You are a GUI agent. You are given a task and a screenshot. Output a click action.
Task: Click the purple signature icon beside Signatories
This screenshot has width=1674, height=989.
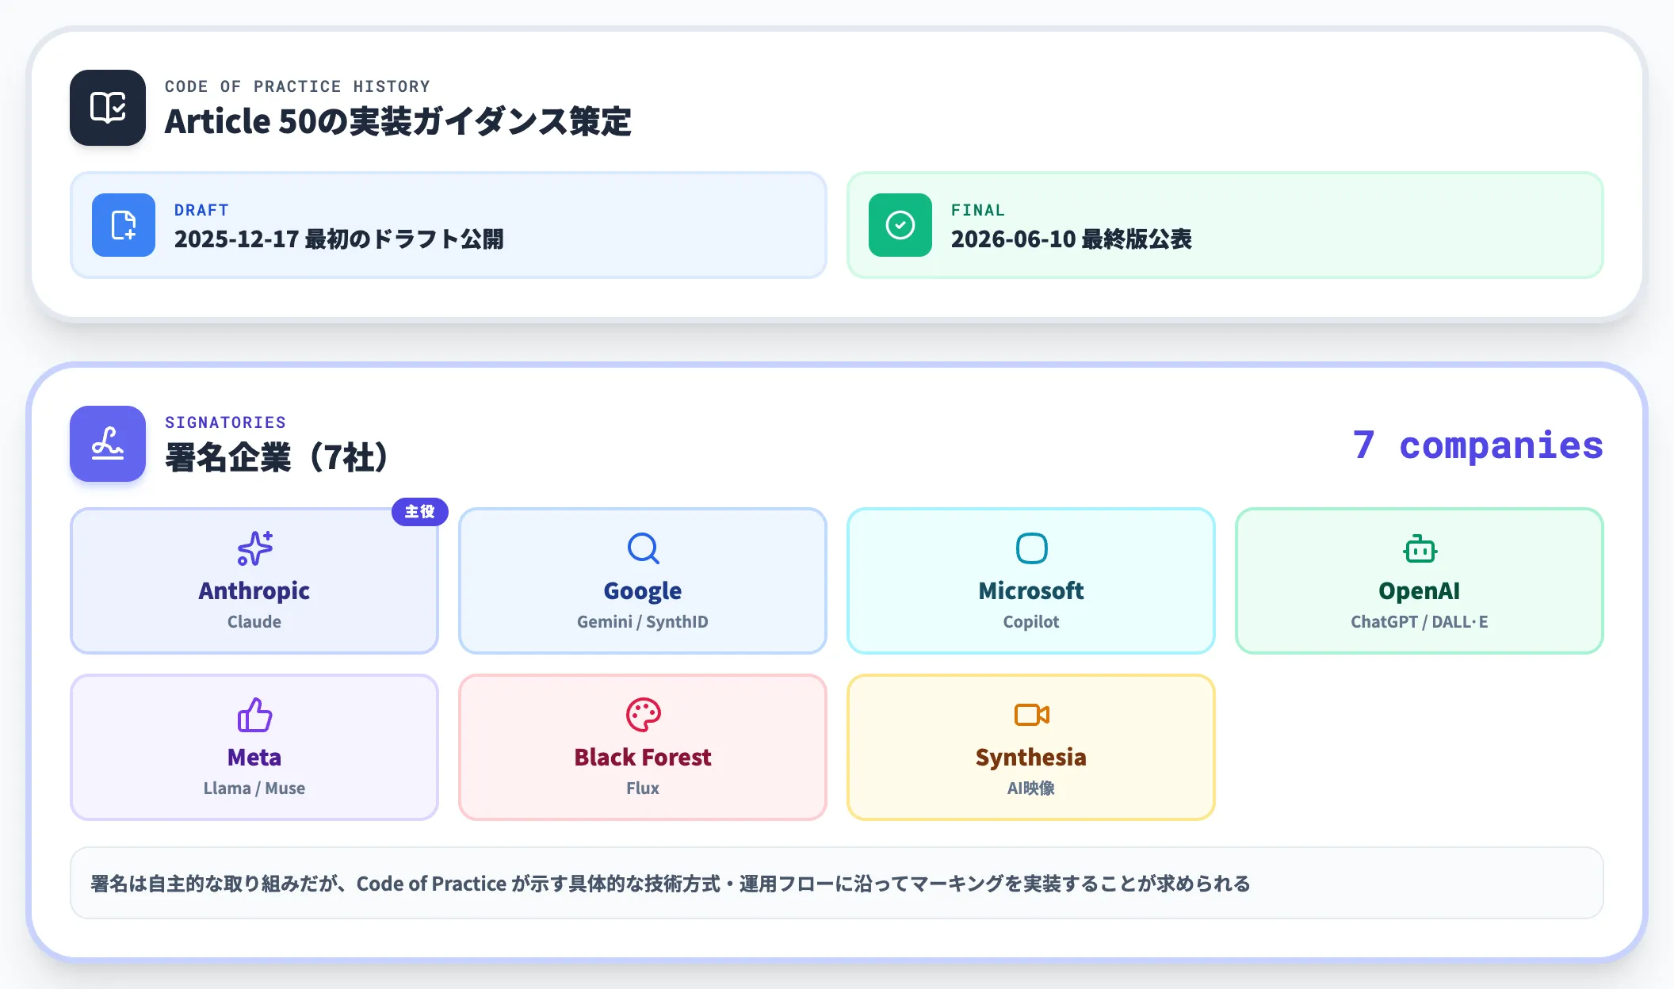(x=108, y=444)
